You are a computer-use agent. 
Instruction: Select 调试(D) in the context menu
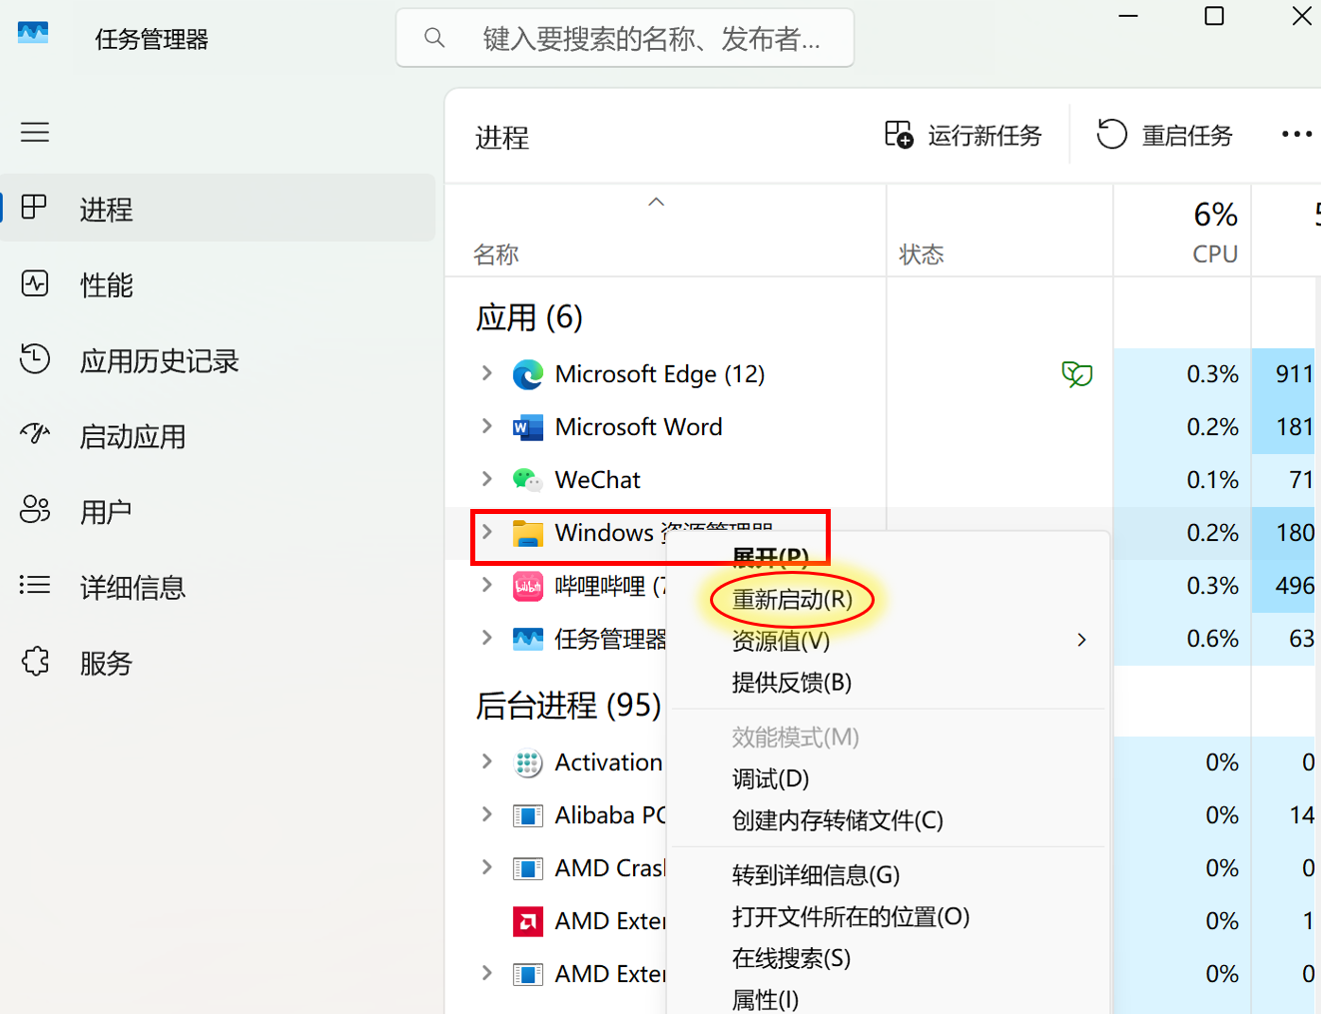(770, 778)
